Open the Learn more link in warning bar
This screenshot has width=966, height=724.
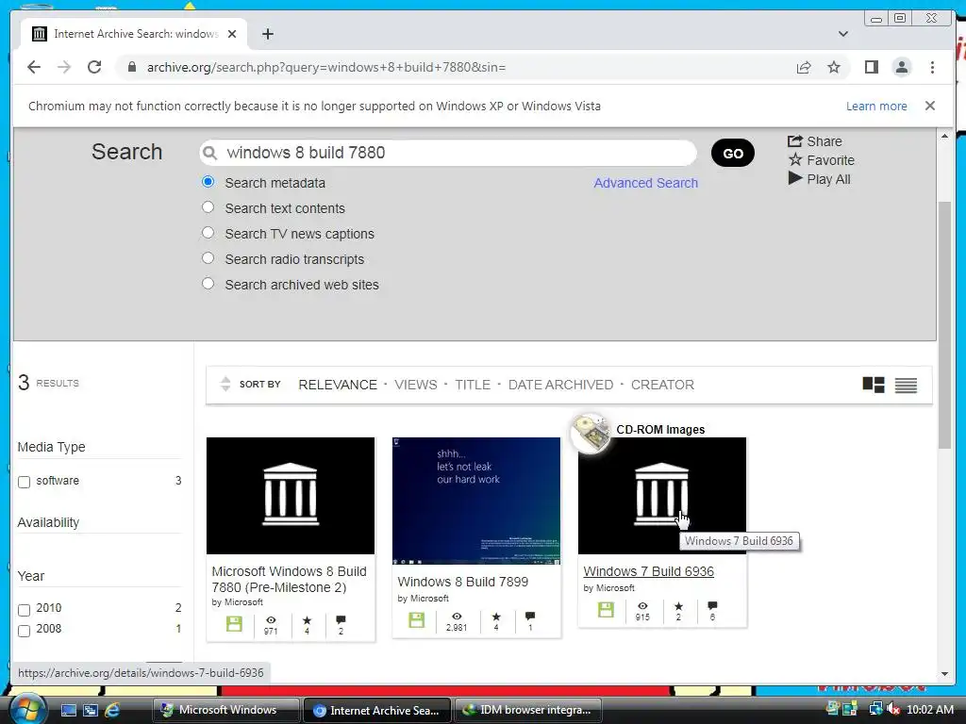[x=876, y=106]
